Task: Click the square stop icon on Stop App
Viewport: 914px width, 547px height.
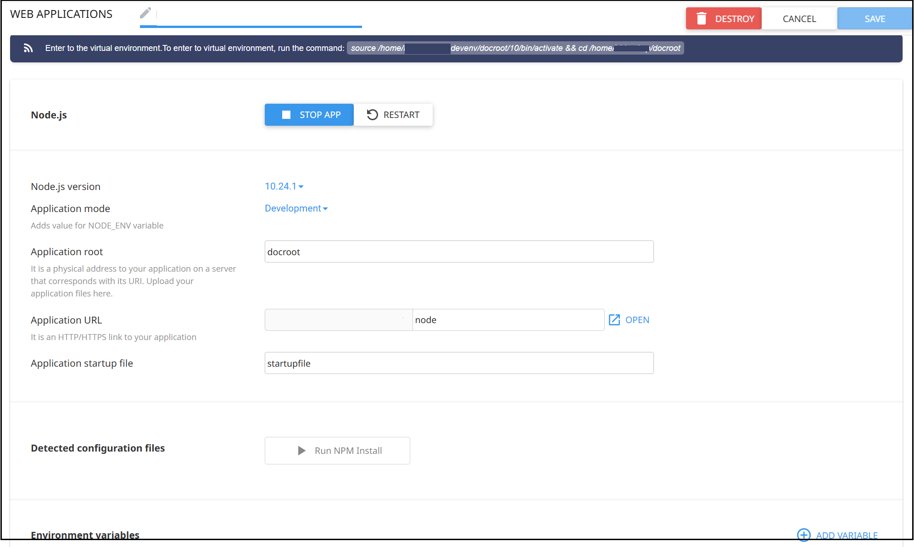Action: point(286,115)
